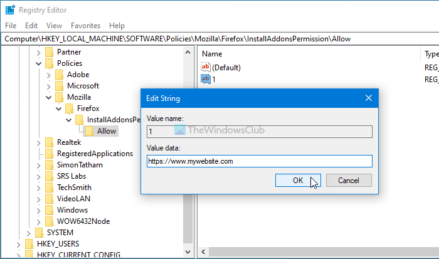This screenshot has width=439, height=259.
Task: Select the RegisteredApplications key label
Action: click(x=95, y=154)
